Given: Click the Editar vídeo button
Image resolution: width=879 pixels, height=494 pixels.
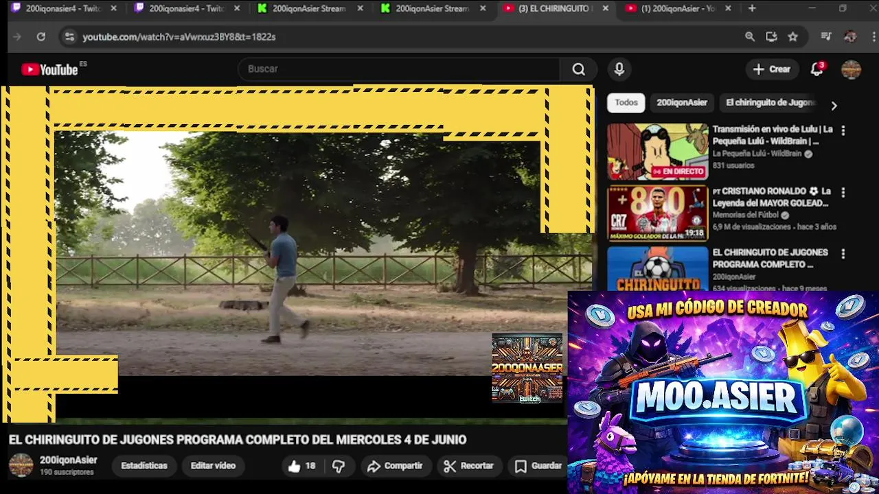Looking at the screenshot, I should (x=213, y=466).
